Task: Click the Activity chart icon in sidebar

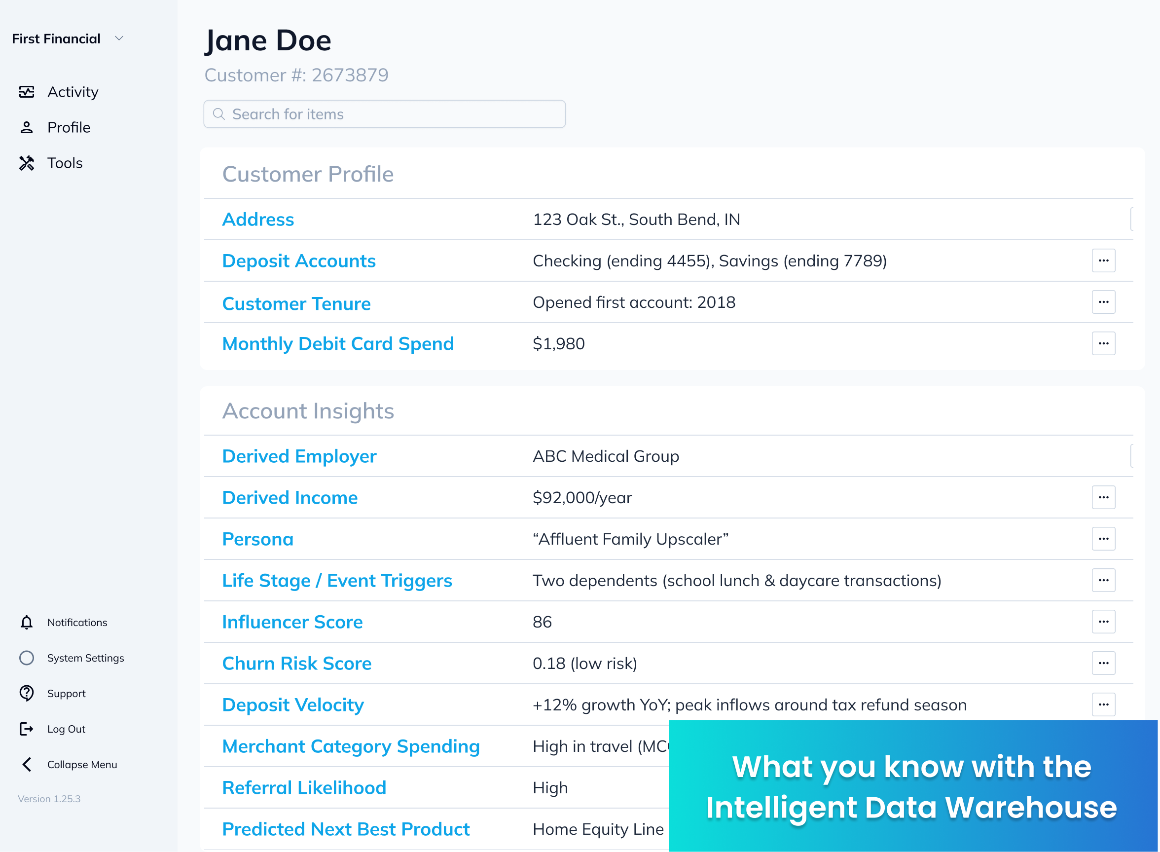Action: point(27,92)
